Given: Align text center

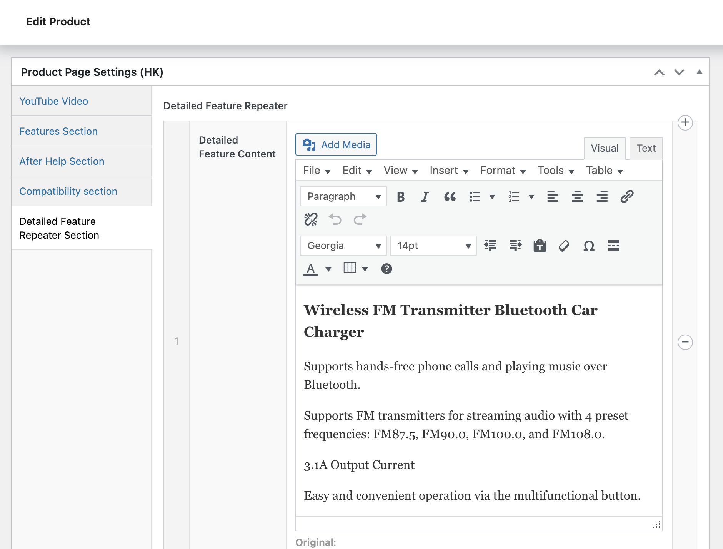Looking at the screenshot, I should point(577,197).
